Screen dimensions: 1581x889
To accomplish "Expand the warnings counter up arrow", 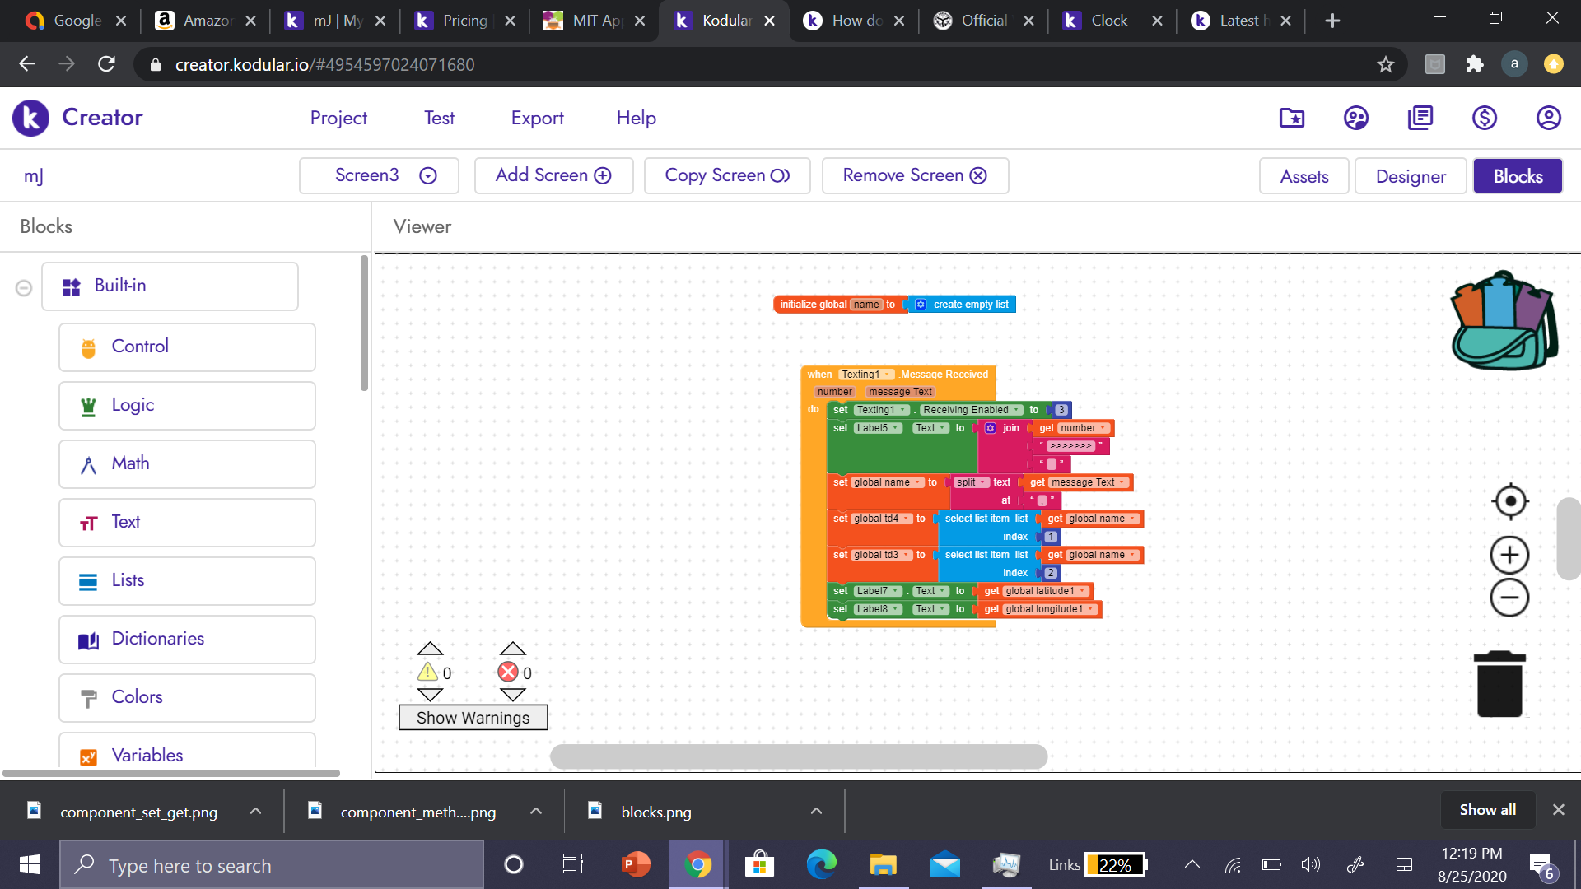I will click(x=430, y=649).
